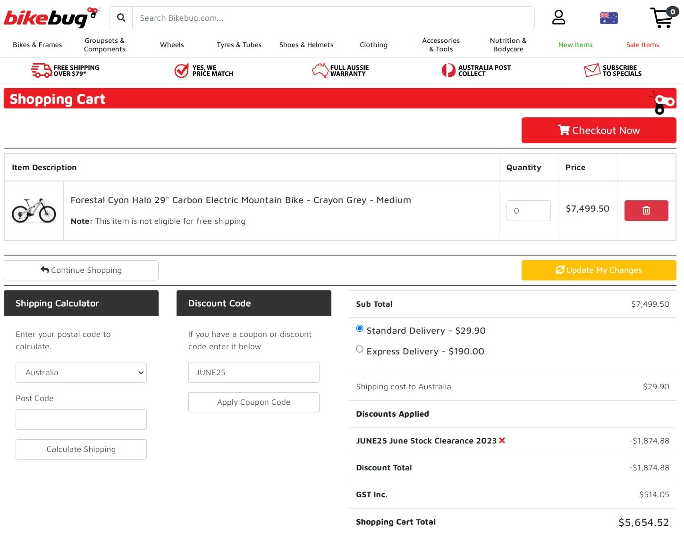Select Express Delivery option
684x534 pixels.
360,349
